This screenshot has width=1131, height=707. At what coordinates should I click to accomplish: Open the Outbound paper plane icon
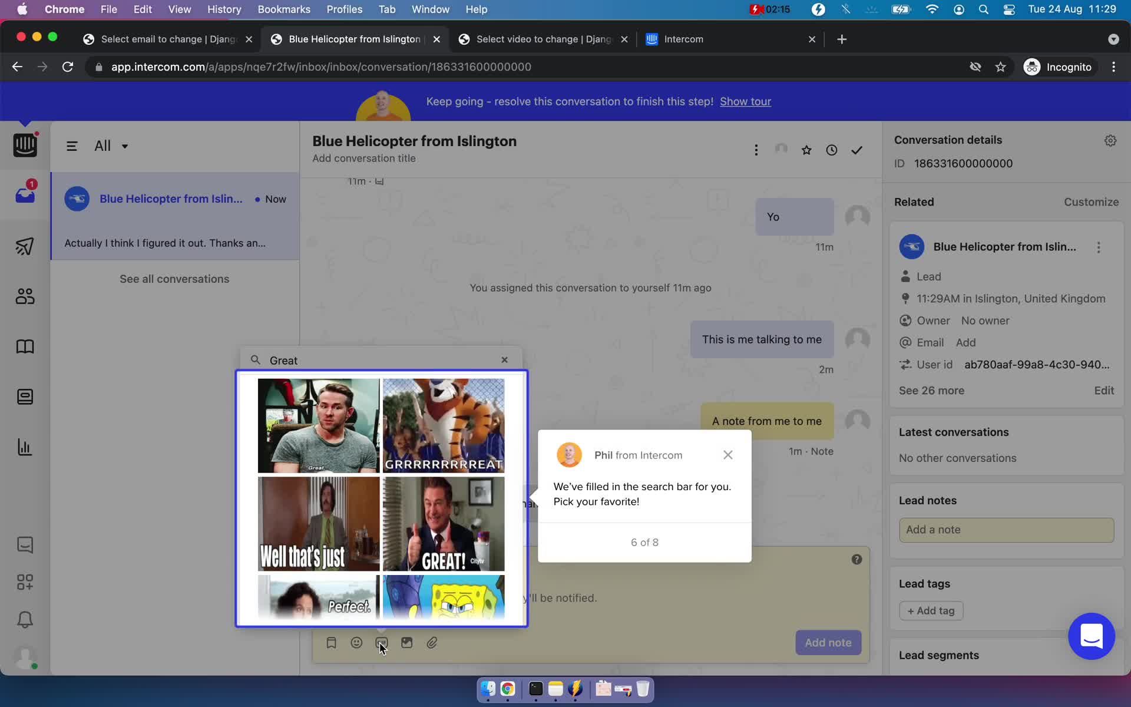click(x=25, y=246)
